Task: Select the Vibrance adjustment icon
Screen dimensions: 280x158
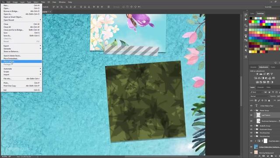Action: pos(272,74)
